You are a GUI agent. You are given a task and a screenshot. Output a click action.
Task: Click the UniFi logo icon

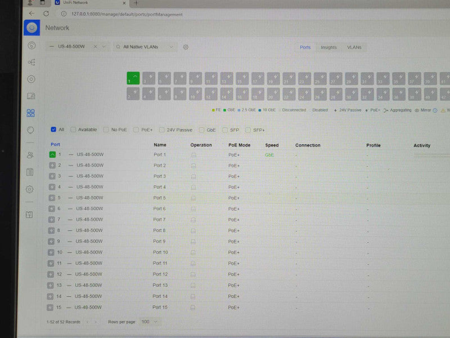coord(32,28)
